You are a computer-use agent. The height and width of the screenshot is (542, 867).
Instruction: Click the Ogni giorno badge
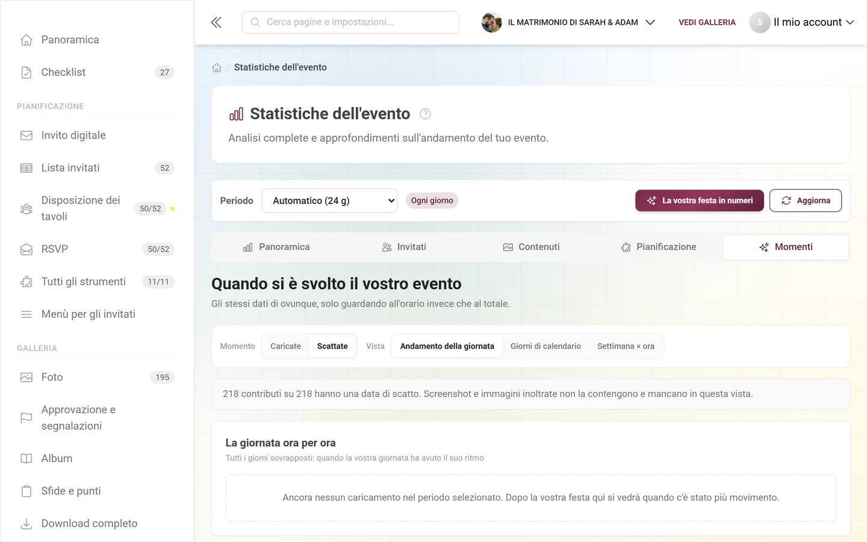click(432, 201)
